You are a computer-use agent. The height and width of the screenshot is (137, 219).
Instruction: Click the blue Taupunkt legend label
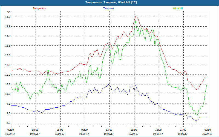coord(108,8)
